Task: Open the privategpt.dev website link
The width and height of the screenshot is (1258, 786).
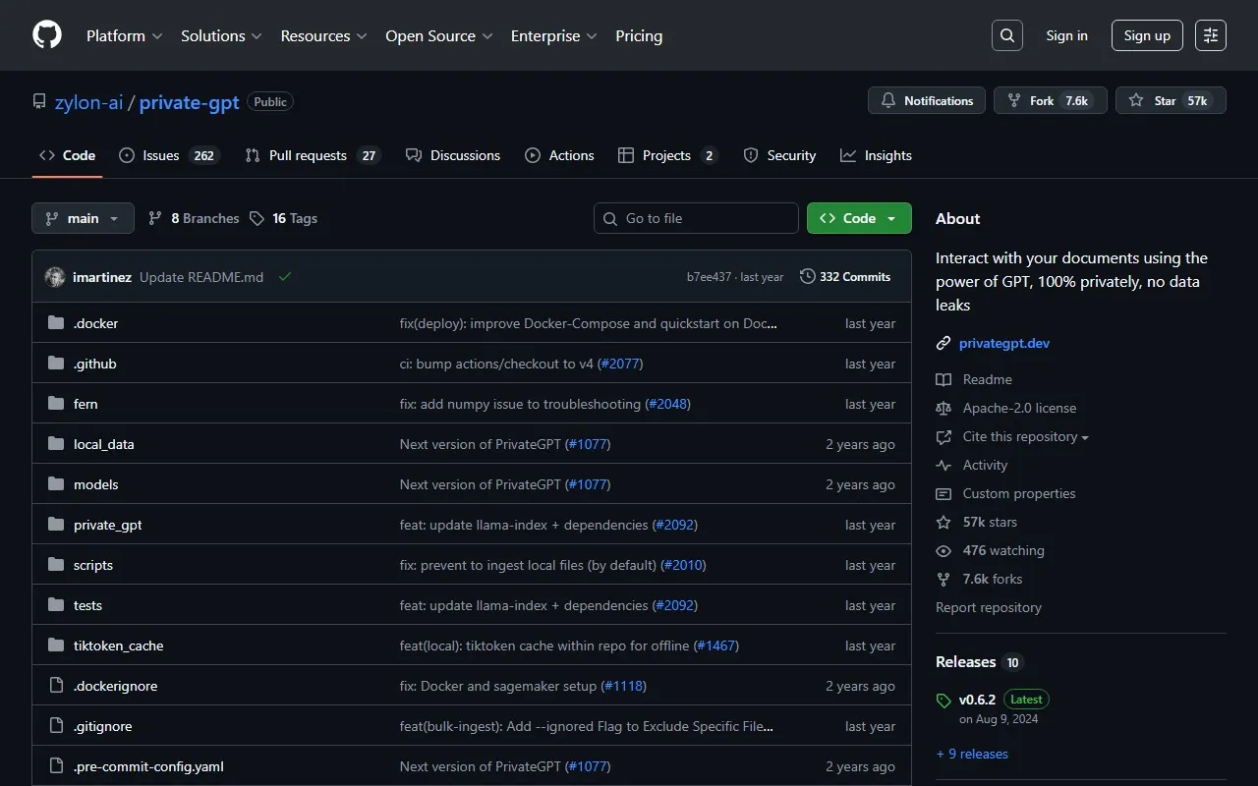Action: click(1003, 343)
